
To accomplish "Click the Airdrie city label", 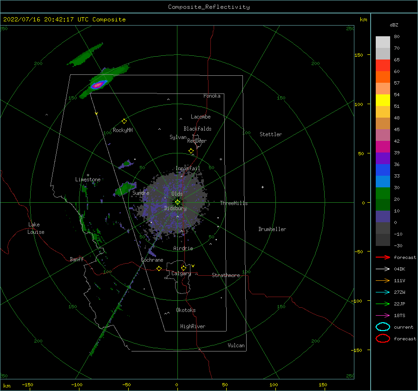I will coord(183,248).
